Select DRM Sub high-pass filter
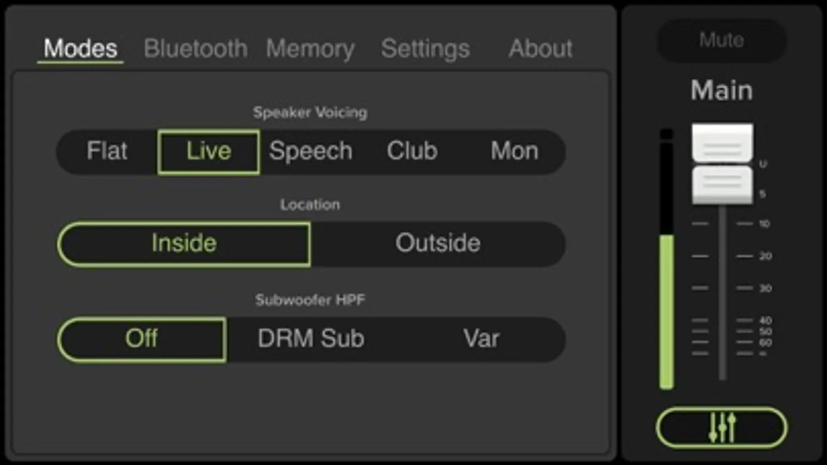The image size is (827, 465). (x=311, y=339)
